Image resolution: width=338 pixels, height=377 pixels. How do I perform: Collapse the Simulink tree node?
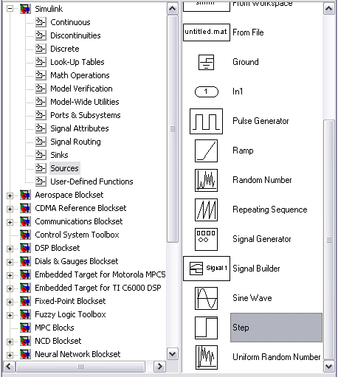(10, 9)
